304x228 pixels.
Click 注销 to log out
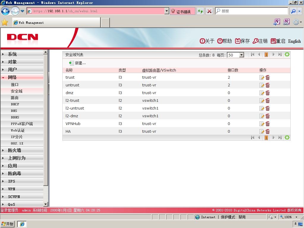[260, 41]
